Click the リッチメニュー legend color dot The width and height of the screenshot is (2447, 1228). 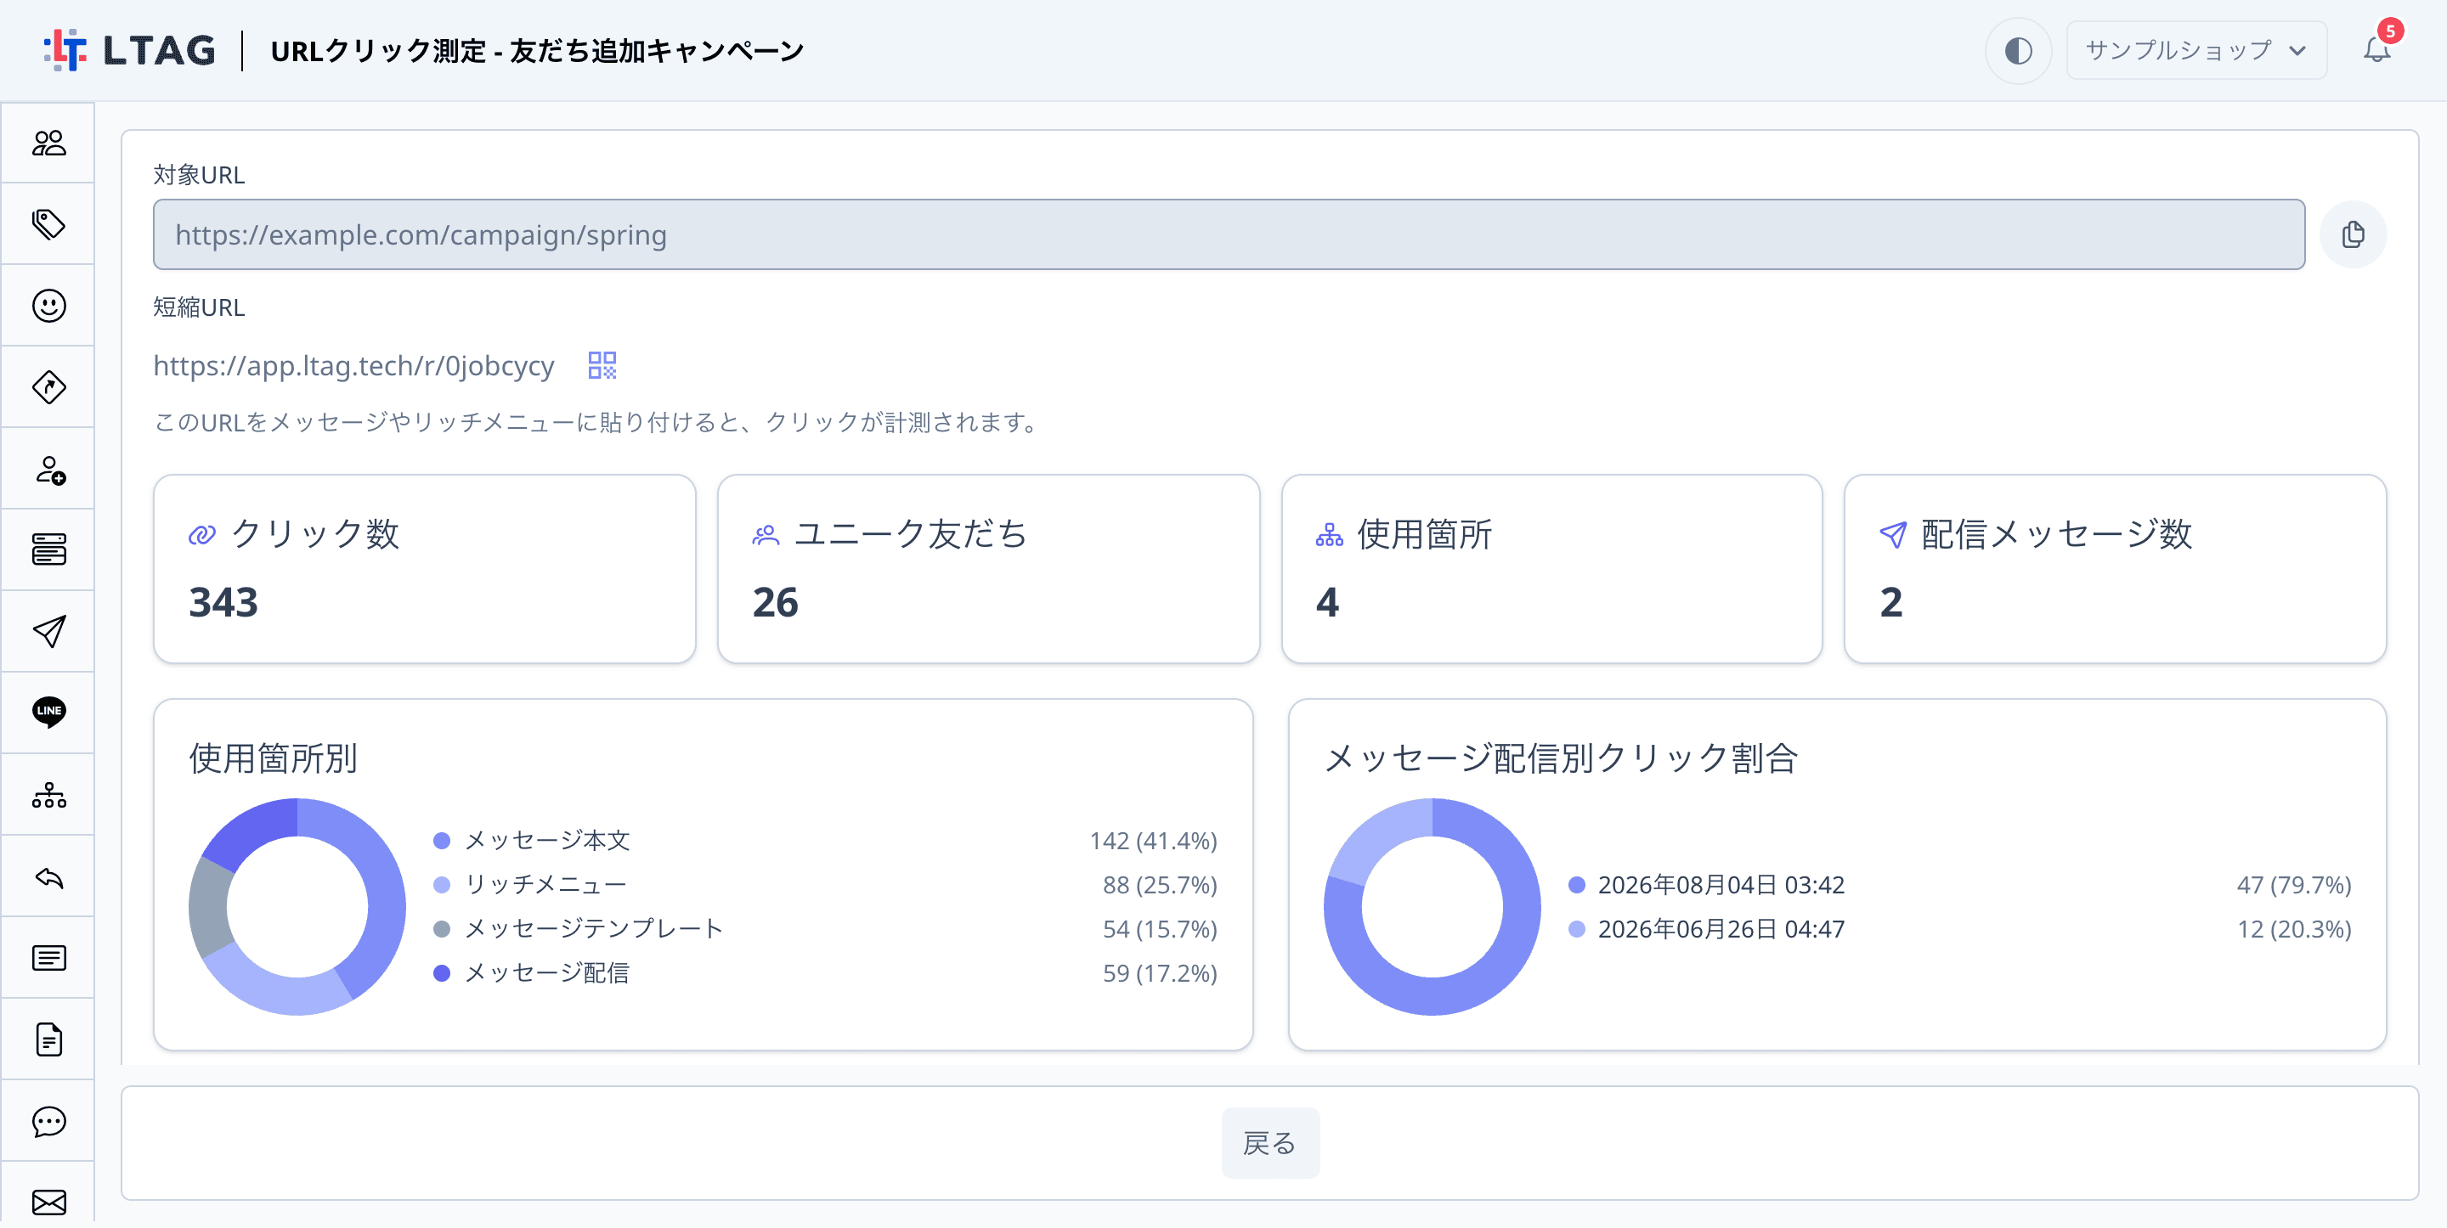pyautogui.click(x=441, y=884)
